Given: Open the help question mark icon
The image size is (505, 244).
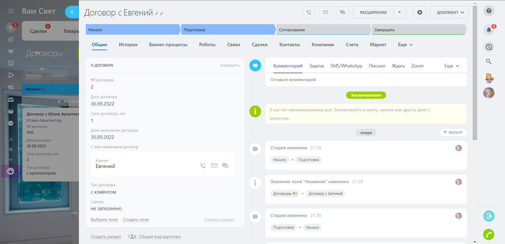Looking at the screenshot, I should pos(489,11).
